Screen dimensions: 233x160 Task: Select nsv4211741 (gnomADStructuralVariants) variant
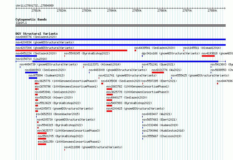127,75
